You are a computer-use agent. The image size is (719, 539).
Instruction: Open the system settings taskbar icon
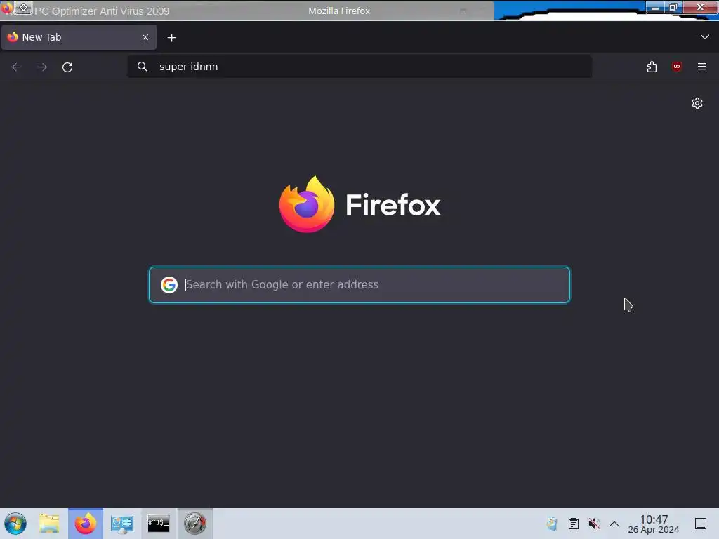pyautogui.click(x=122, y=524)
